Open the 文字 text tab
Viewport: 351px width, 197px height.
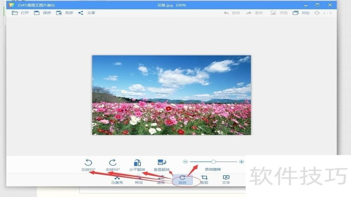226,180
